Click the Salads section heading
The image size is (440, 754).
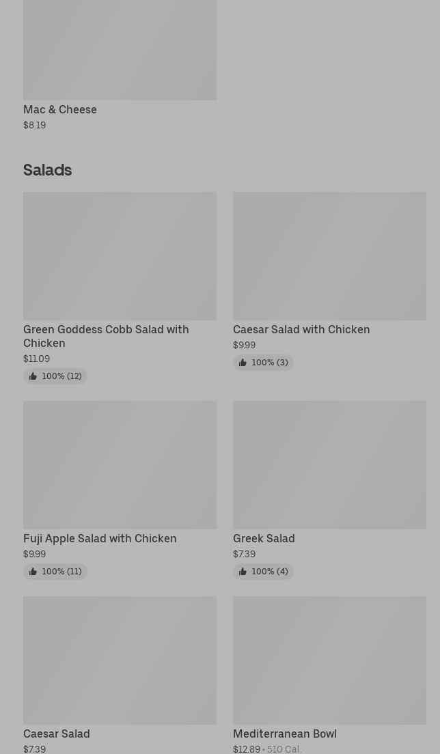click(48, 169)
